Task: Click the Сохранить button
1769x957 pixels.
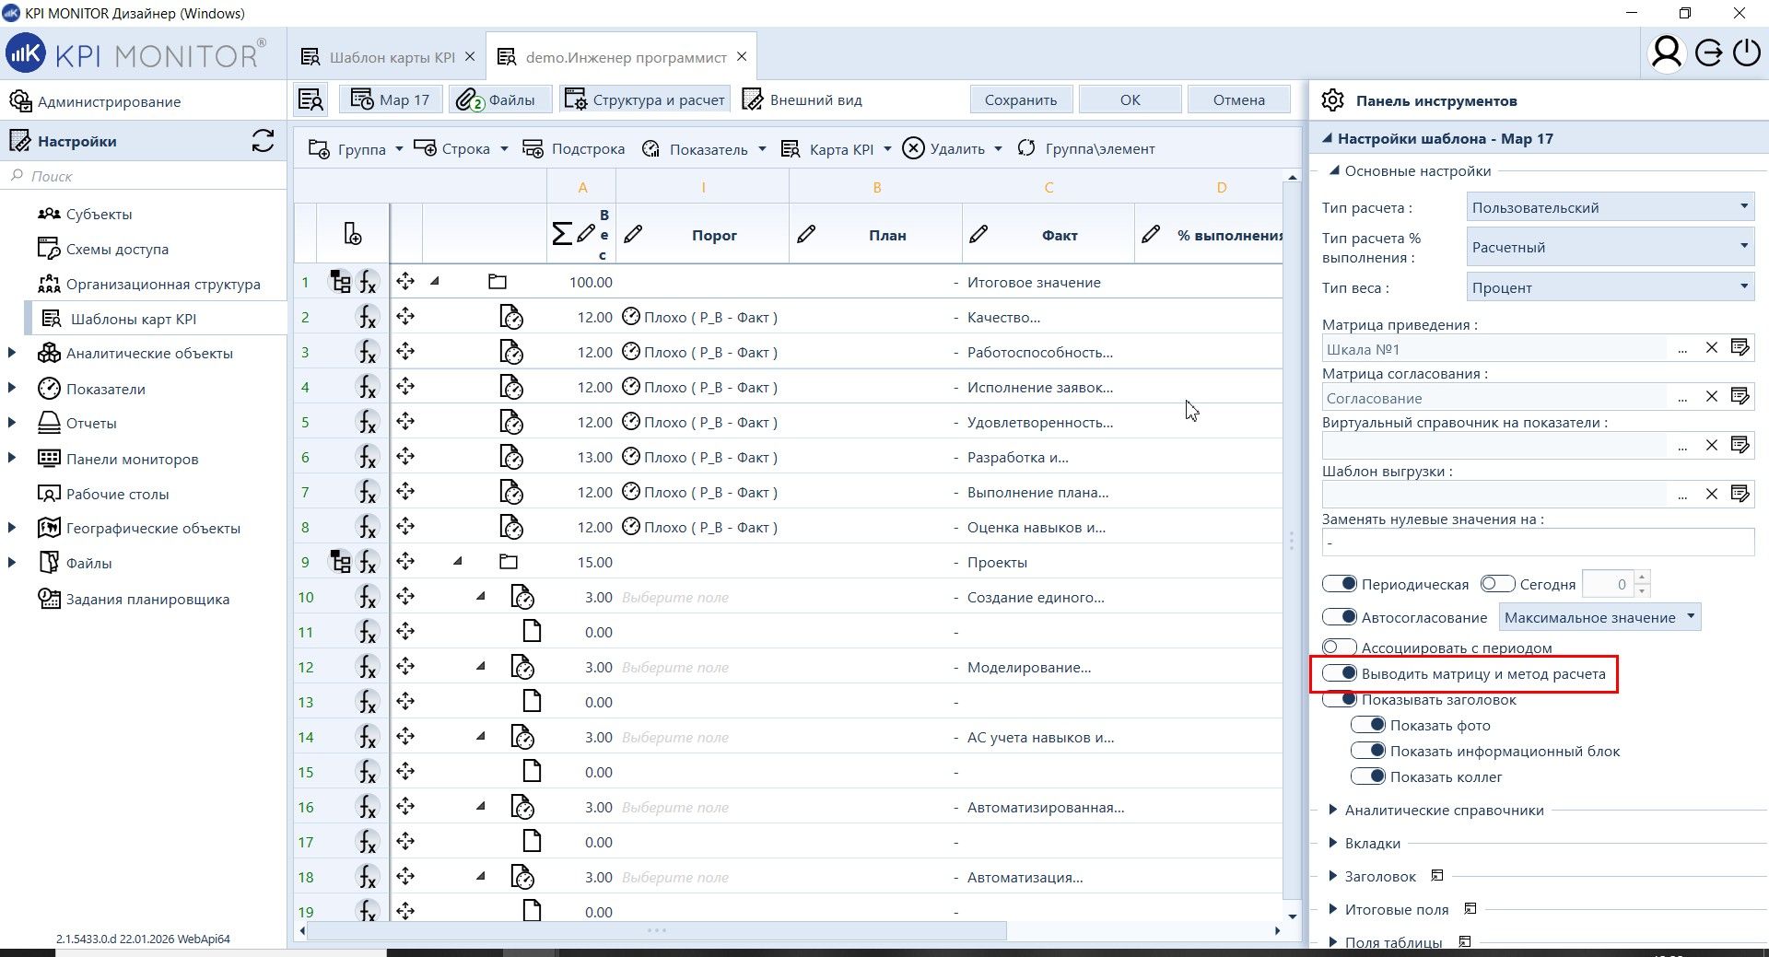Action: point(1021,99)
